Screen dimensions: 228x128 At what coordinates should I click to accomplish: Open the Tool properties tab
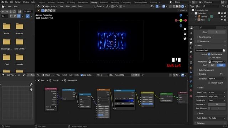tap(191, 33)
